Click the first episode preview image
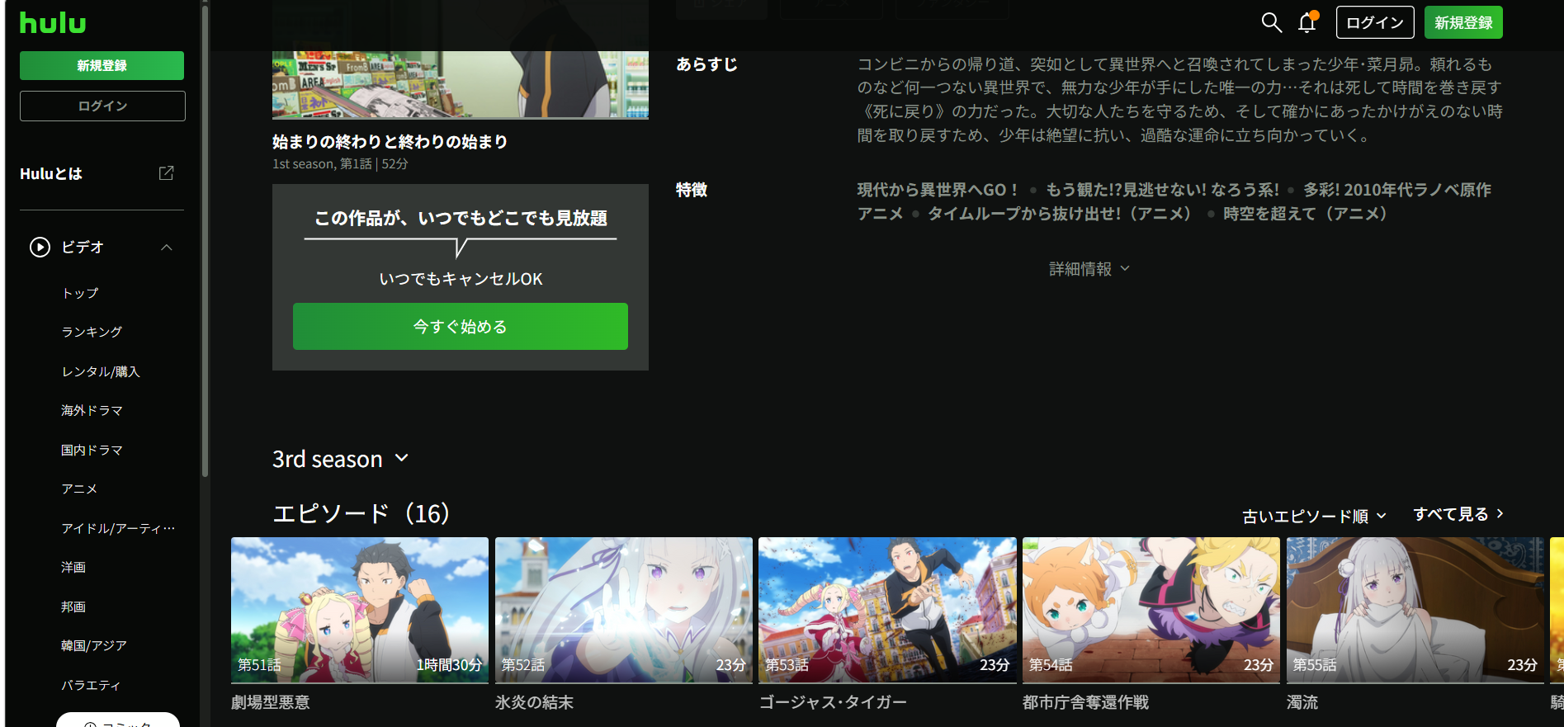1564x727 pixels. 461,85
